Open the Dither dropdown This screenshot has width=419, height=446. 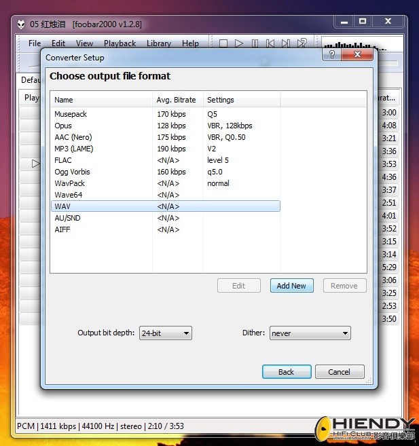tap(310, 333)
